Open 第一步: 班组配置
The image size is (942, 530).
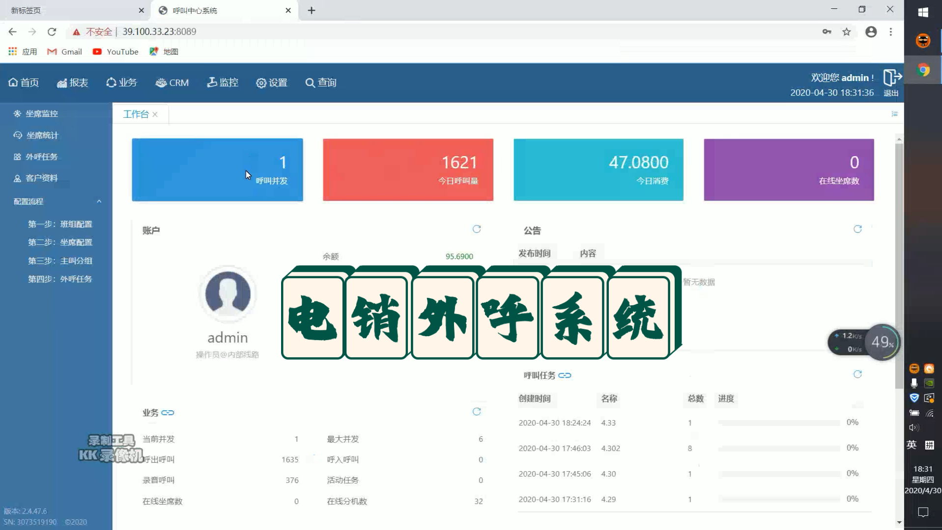[x=60, y=224]
